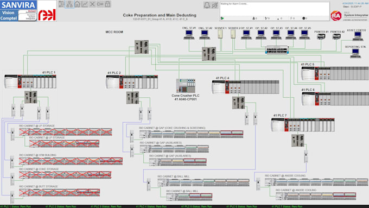369x208 pixels.
Task: Open first RIO CABINET @ LP STORAGE rack
Action: 66,132
